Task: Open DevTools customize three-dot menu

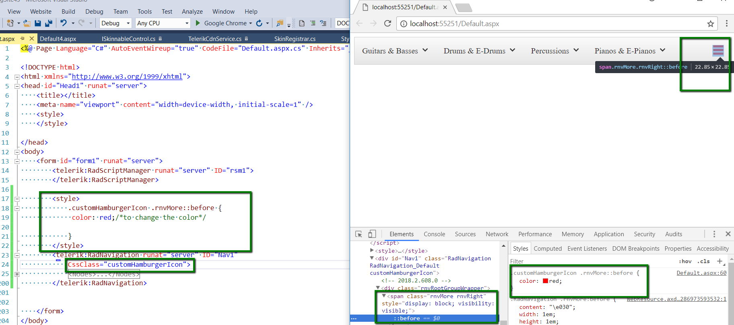Action: click(714, 234)
